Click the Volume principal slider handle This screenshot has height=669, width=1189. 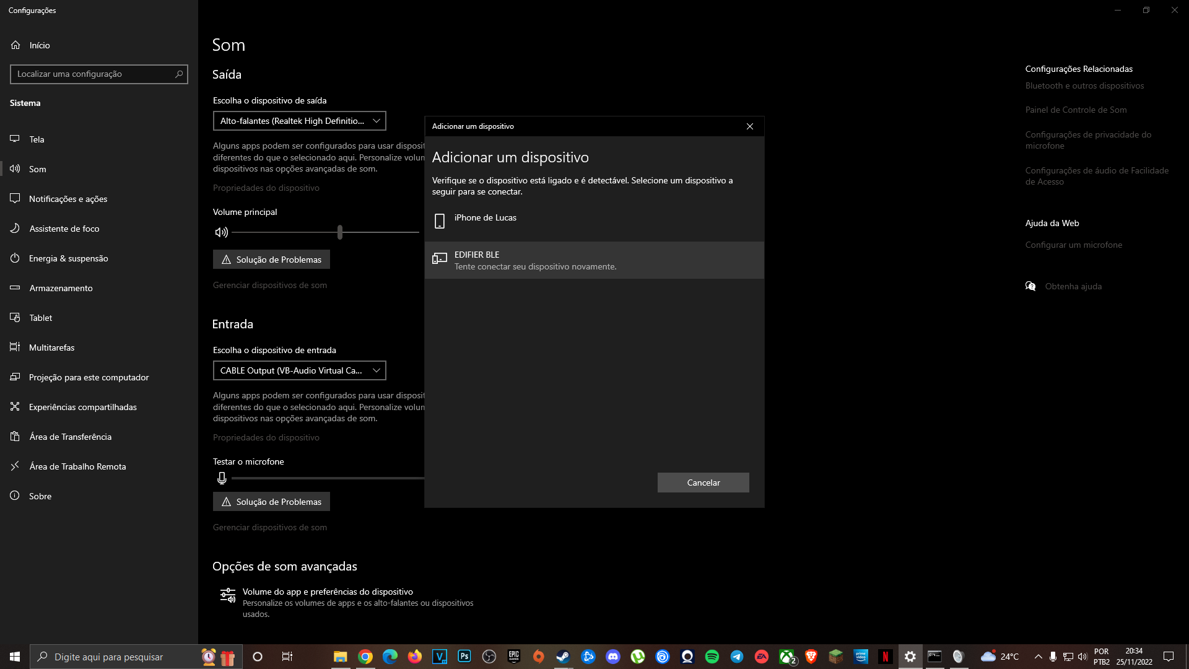click(x=340, y=232)
